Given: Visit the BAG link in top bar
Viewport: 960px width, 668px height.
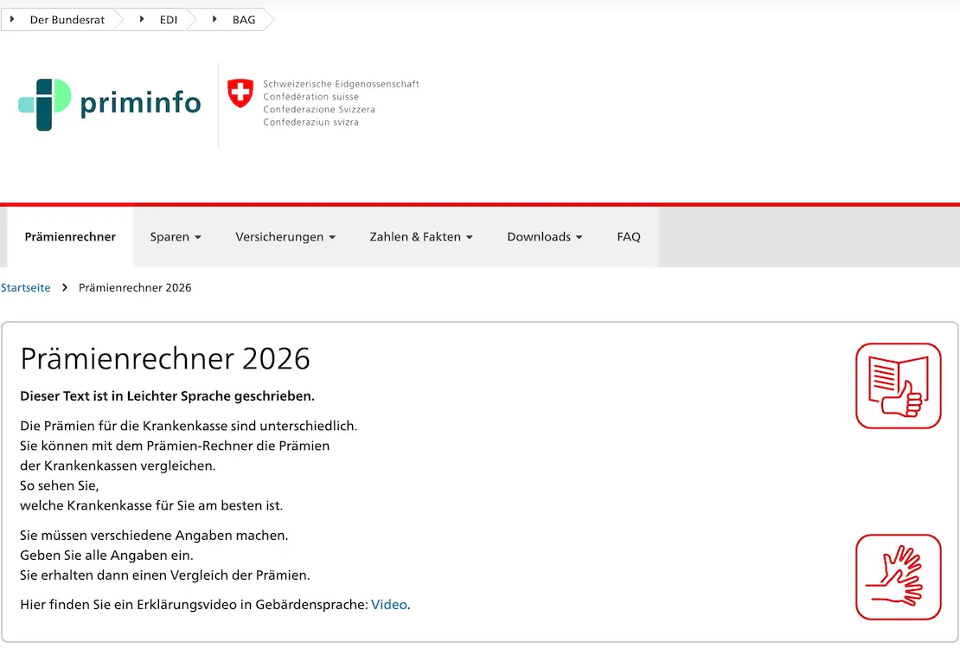Looking at the screenshot, I should point(244,20).
